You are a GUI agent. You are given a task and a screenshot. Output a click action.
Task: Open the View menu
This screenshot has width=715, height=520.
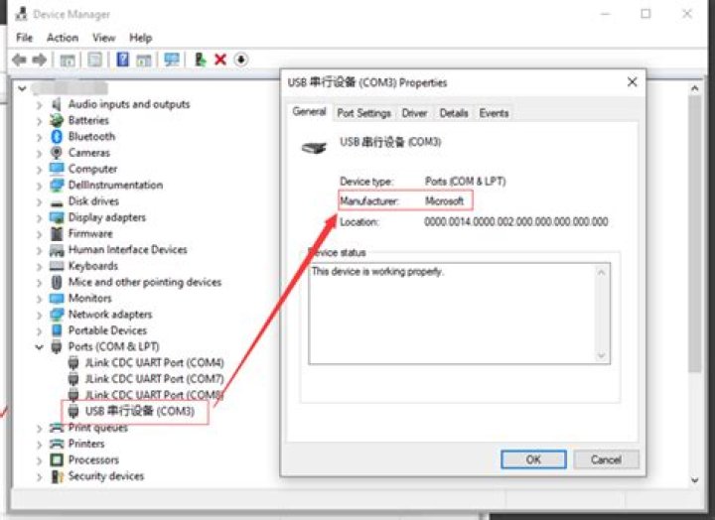click(104, 38)
